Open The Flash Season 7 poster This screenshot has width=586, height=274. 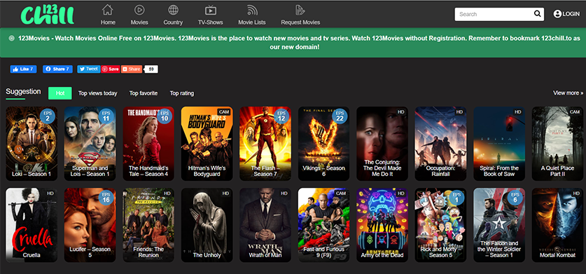coord(265,144)
